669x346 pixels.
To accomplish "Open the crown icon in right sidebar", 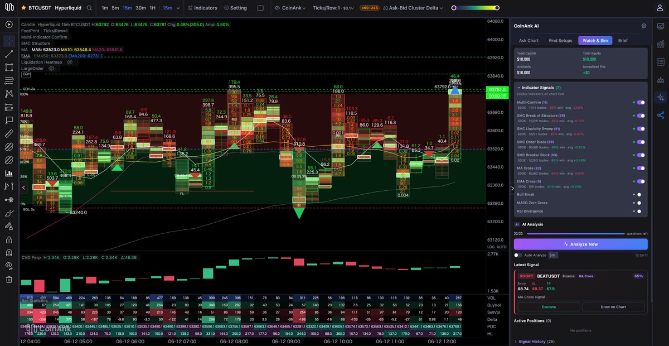I will [x=661, y=80].
